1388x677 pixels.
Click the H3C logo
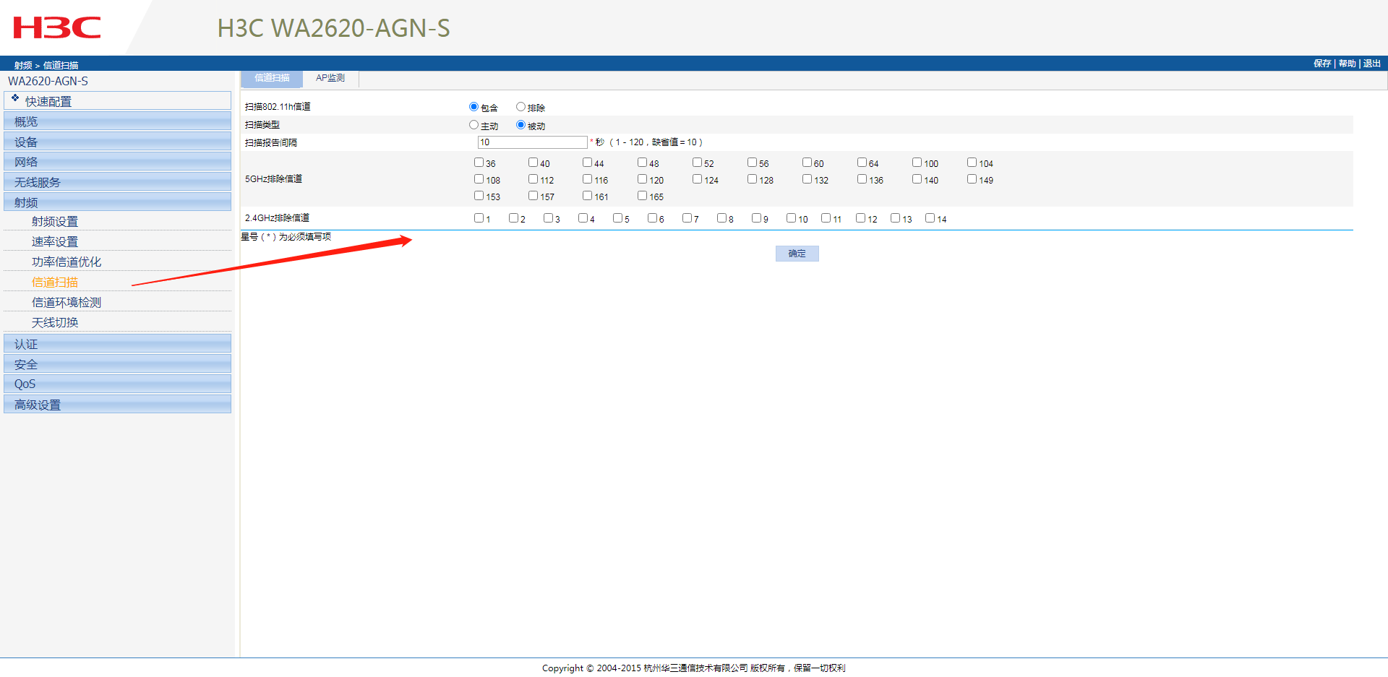point(57,27)
